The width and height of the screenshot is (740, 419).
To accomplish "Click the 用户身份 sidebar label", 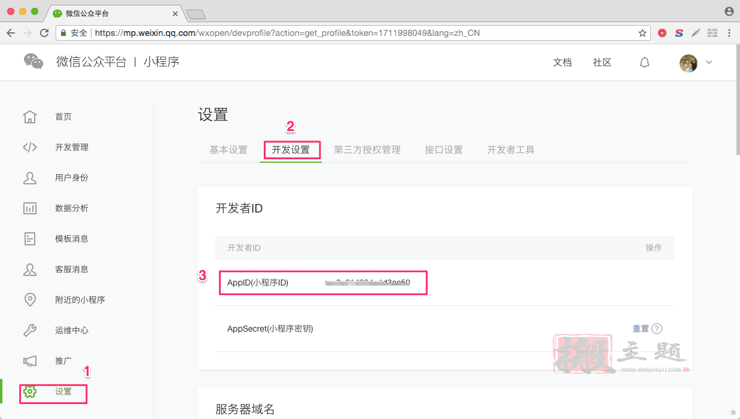I will [x=72, y=178].
